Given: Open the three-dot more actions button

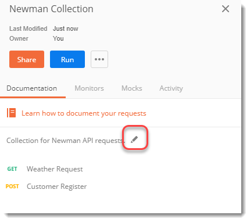Looking at the screenshot, I should [x=99, y=59].
